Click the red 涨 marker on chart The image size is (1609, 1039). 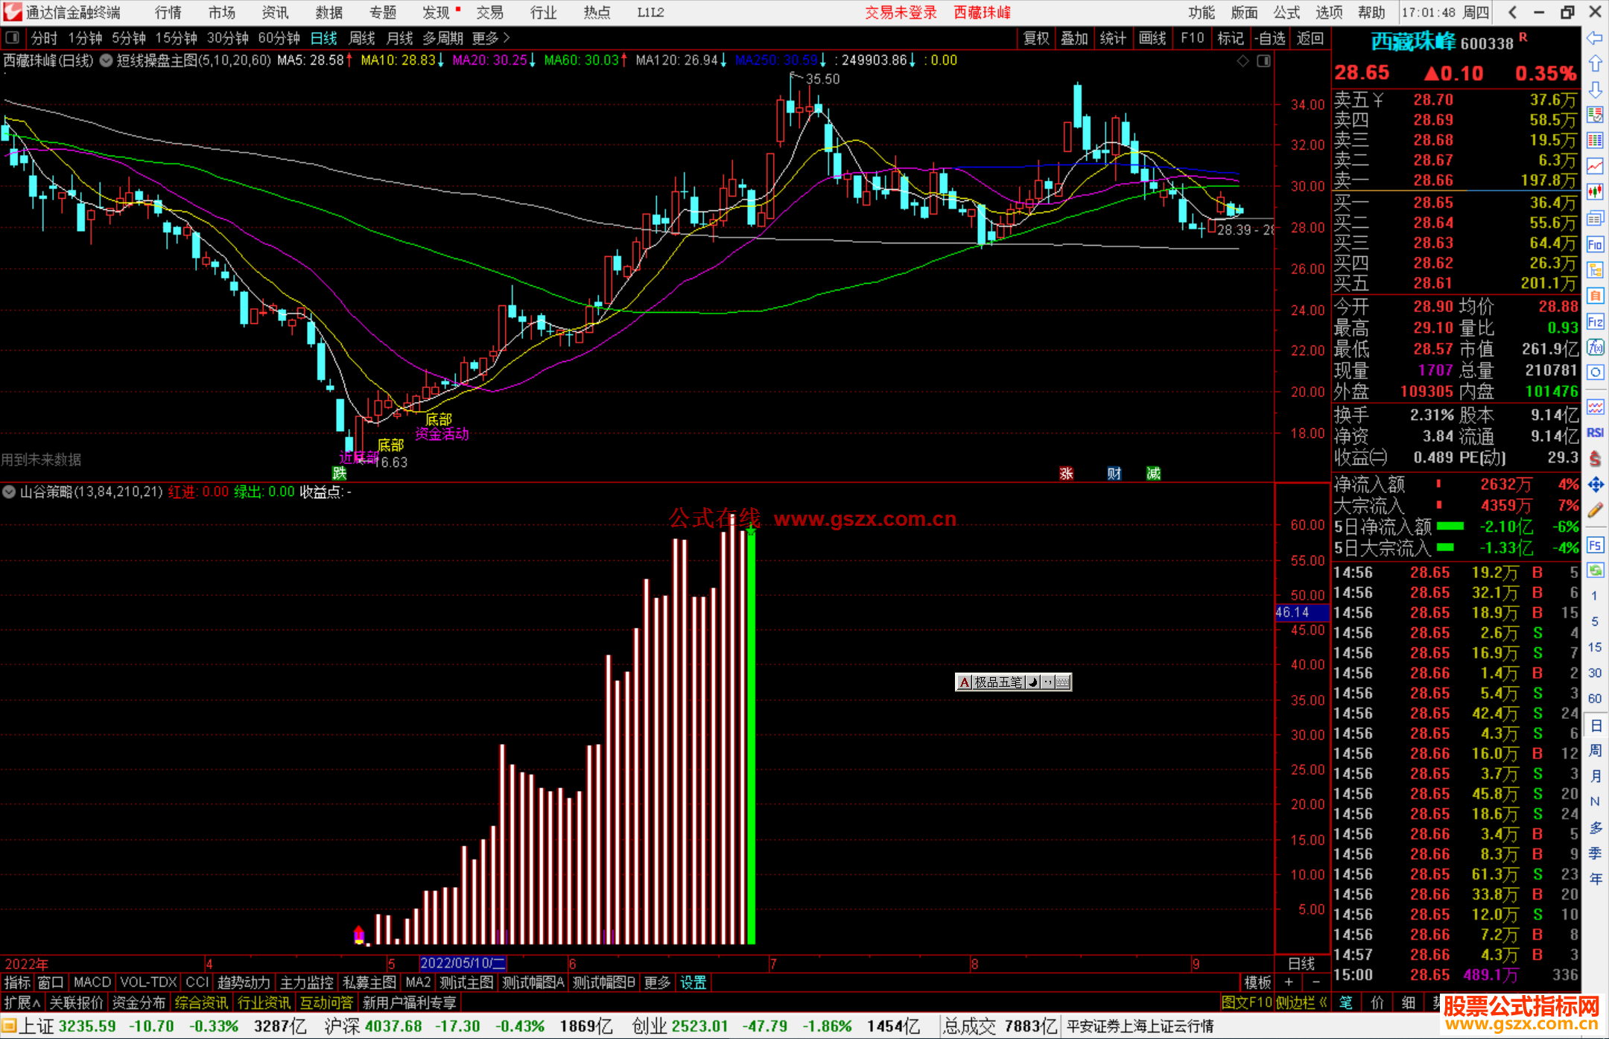point(1067,473)
